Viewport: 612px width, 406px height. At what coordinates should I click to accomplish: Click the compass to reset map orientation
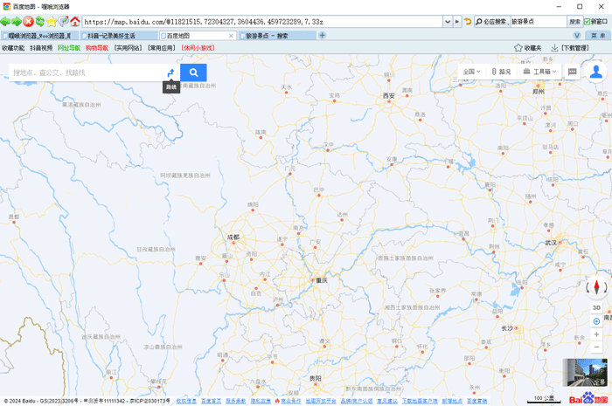596,287
